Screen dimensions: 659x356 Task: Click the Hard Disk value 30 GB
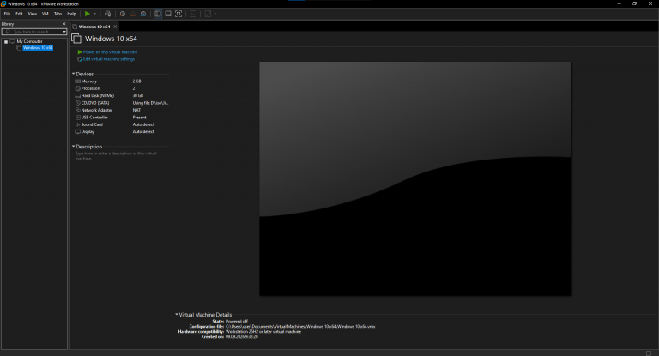click(x=138, y=96)
